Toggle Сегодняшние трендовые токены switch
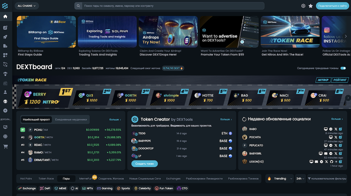The height and width of the screenshot is (196, 351). click(343, 68)
